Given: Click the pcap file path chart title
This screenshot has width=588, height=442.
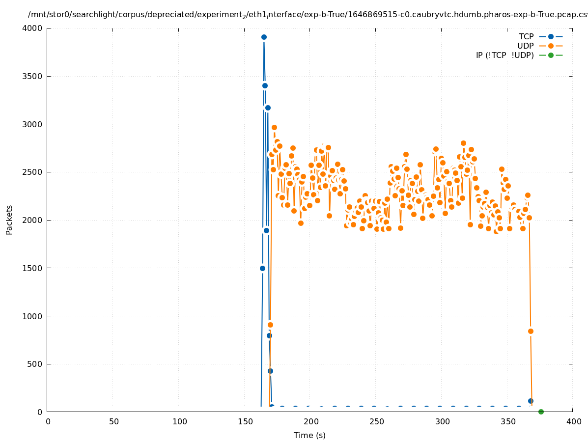Looking at the screenshot, I should (308, 15).
